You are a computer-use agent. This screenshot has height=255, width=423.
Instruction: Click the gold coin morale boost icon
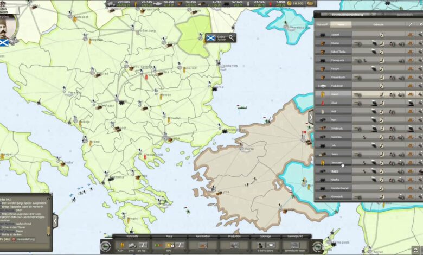(170, 245)
